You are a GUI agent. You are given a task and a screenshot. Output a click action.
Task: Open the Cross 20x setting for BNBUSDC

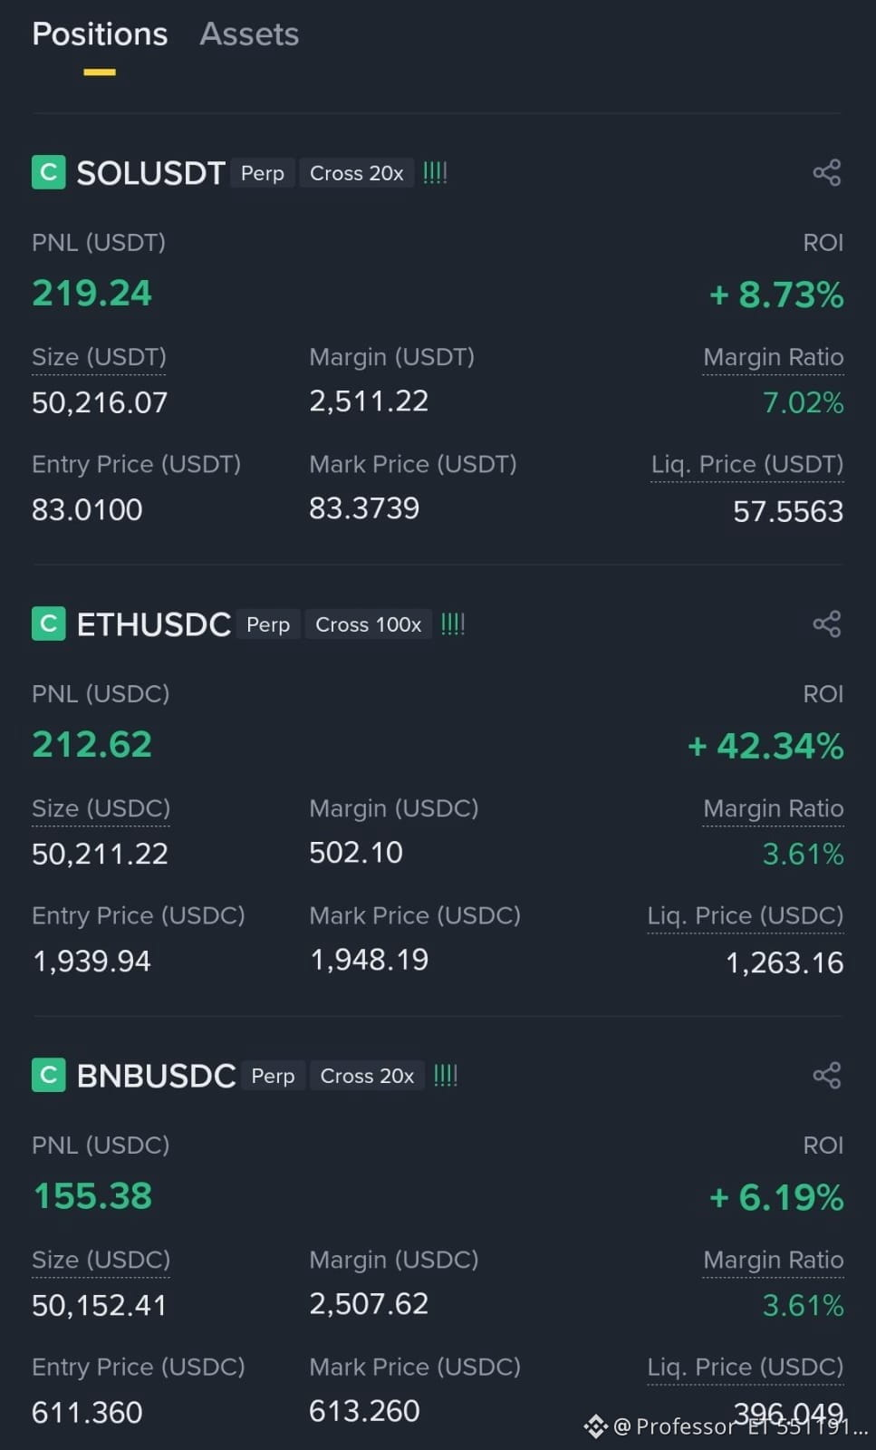pos(367,1076)
